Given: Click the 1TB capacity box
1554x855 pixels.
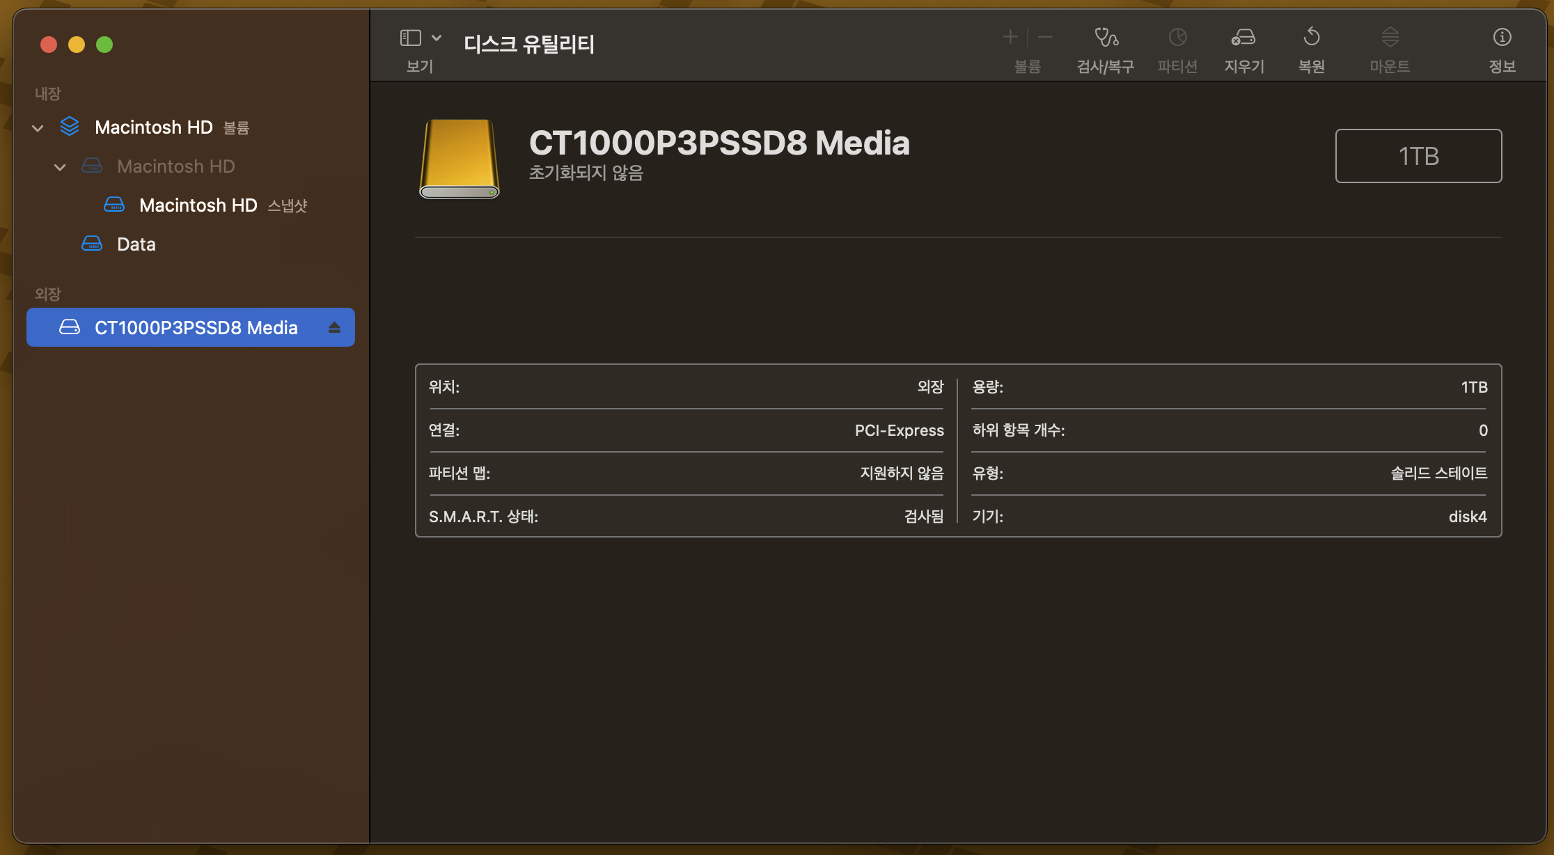Looking at the screenshot, I should pyautogui.click(x=1418, y=156).
